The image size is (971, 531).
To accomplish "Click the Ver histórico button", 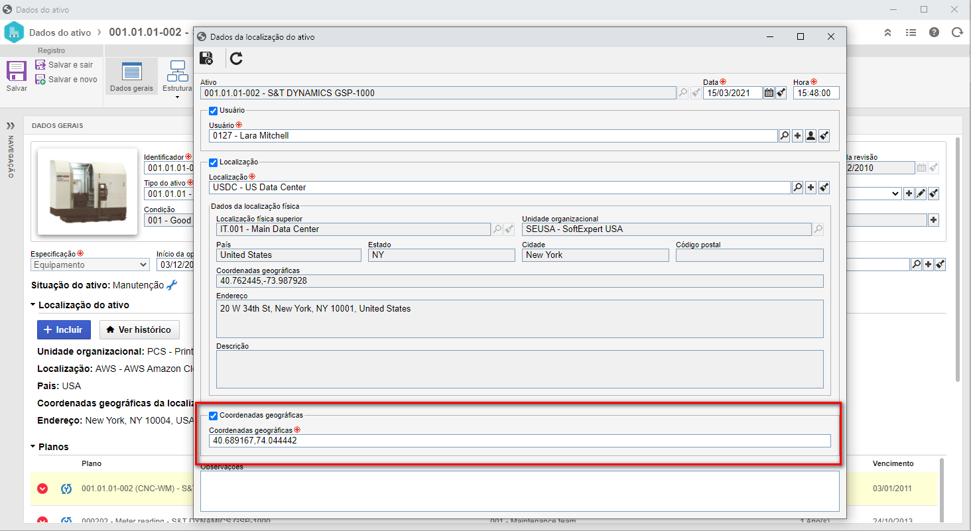I will (x=139, y=329).
